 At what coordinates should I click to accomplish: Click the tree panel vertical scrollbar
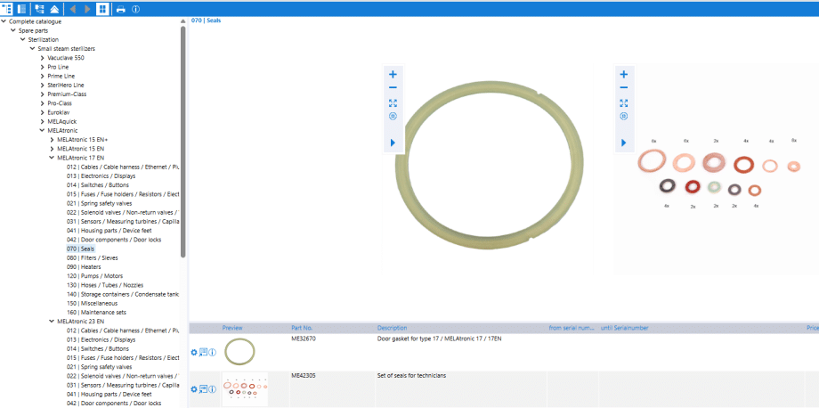(x=183, y=143)
